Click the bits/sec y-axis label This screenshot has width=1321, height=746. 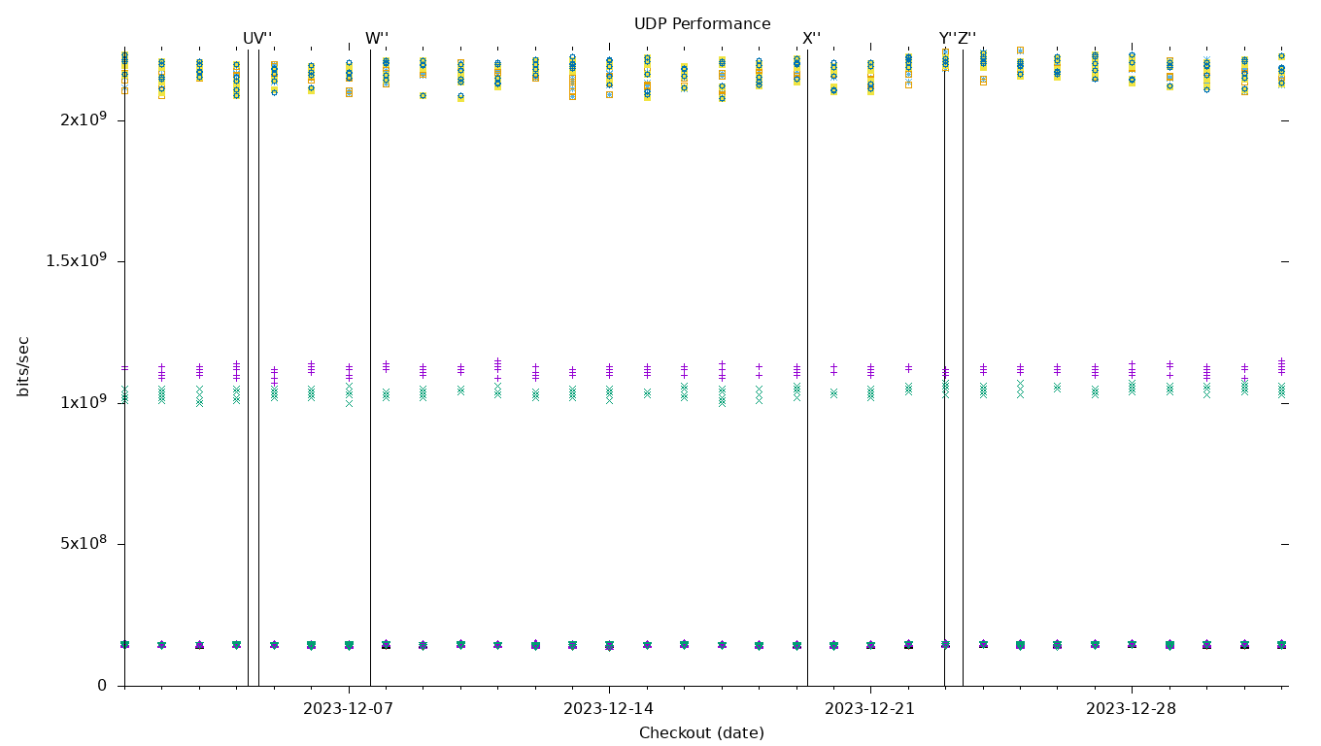(23, 366)
